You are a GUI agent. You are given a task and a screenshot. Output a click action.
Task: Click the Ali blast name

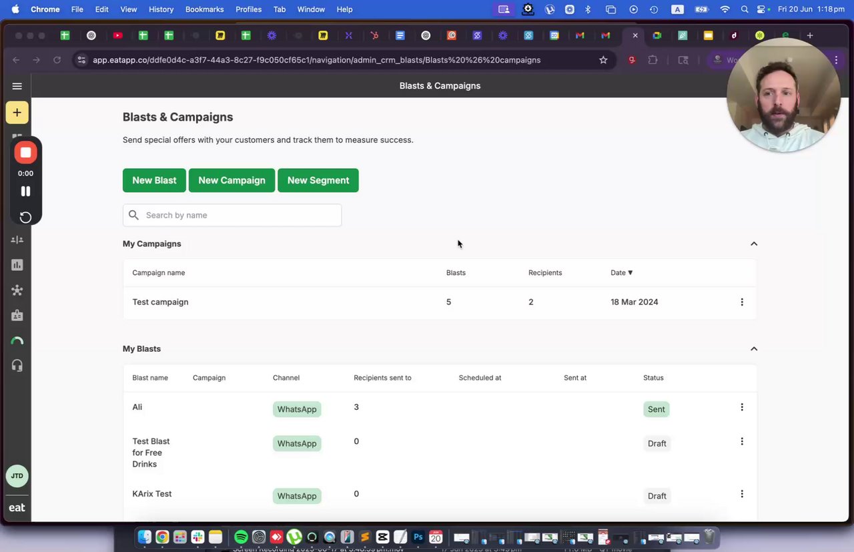coord(137,407)
